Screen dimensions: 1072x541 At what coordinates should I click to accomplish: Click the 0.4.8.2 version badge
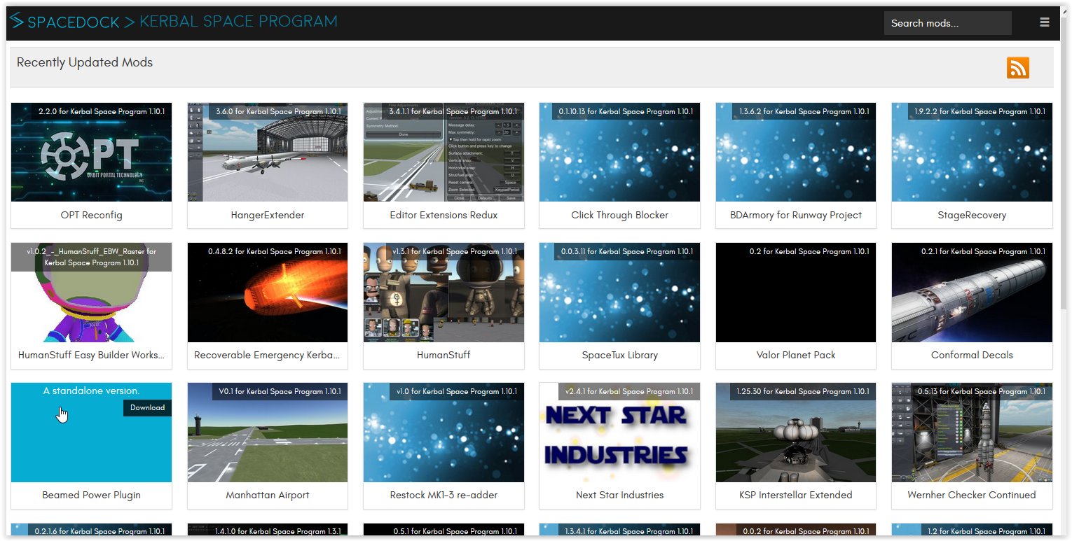(275, 251)
